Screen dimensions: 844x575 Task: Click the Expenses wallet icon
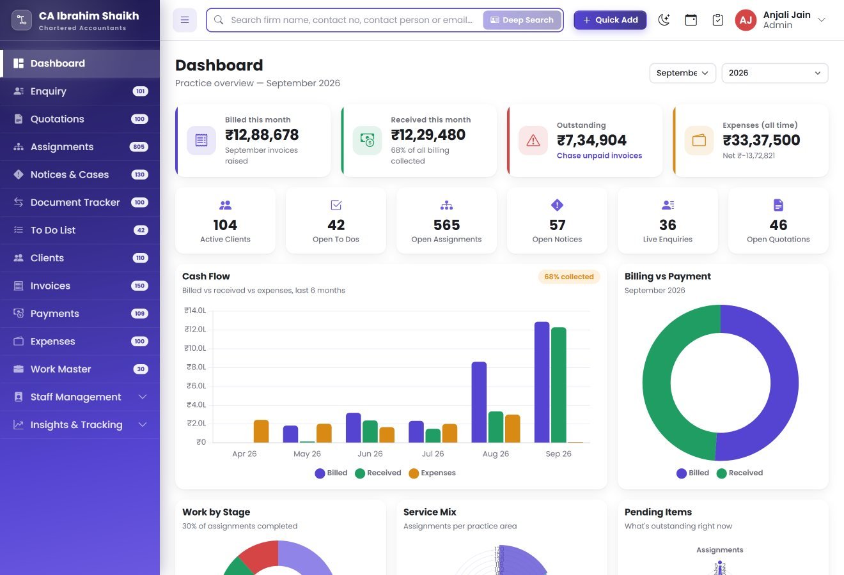coord(699,141)
